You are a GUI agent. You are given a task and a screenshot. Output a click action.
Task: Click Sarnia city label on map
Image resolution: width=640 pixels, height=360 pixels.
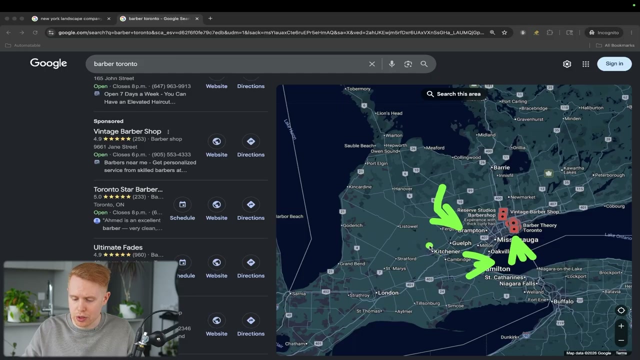[x=298, y=293]
